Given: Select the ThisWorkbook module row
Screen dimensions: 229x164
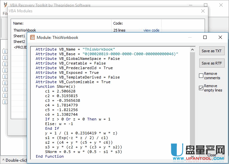Looking at the screenshot, I should [x=25, y=30].
